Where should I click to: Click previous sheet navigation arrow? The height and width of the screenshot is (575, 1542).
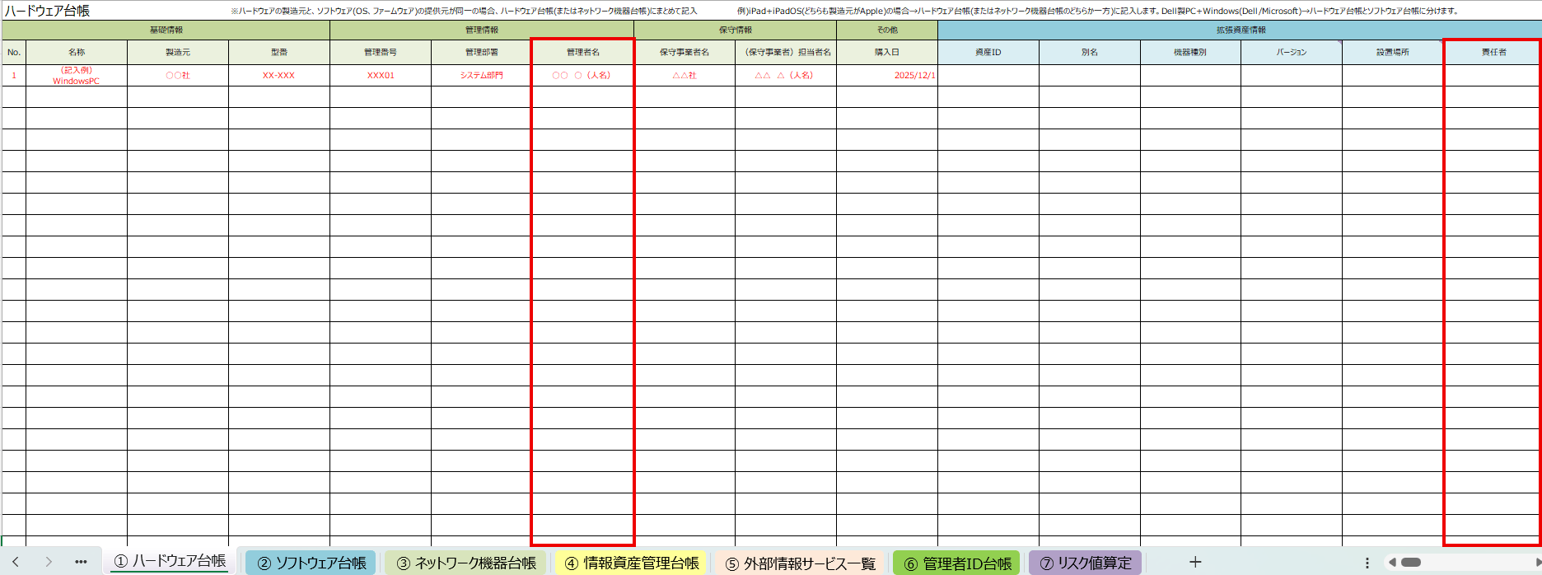(16, 562)
